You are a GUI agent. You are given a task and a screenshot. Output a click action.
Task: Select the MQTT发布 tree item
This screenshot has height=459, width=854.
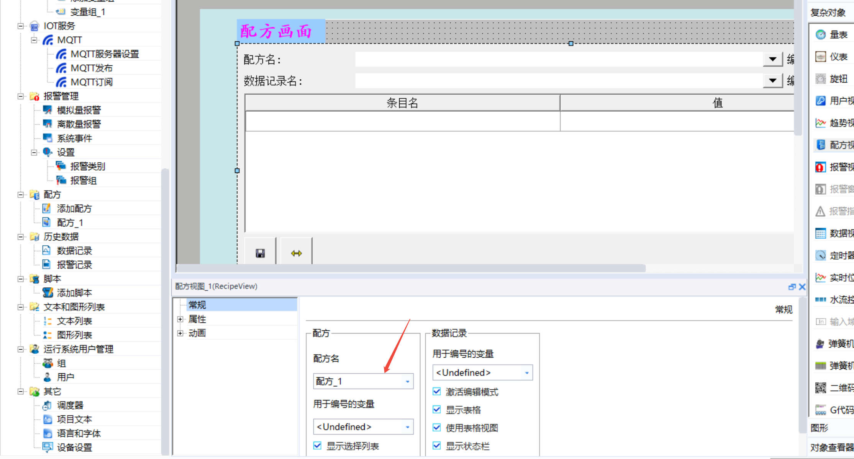(92, 68)
